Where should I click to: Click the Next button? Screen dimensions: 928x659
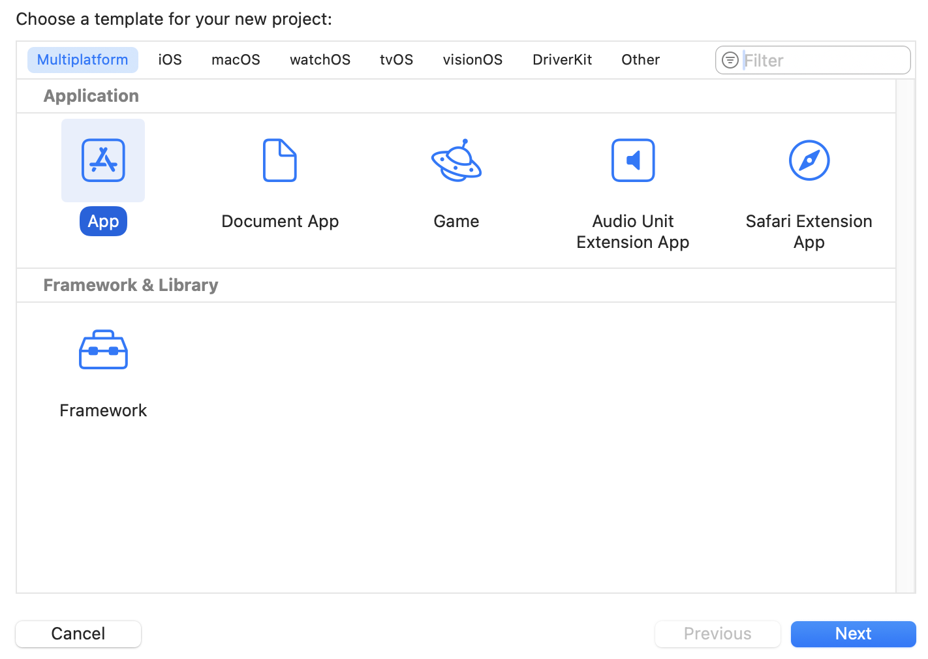pyautogui.click(x=853, y=634)
